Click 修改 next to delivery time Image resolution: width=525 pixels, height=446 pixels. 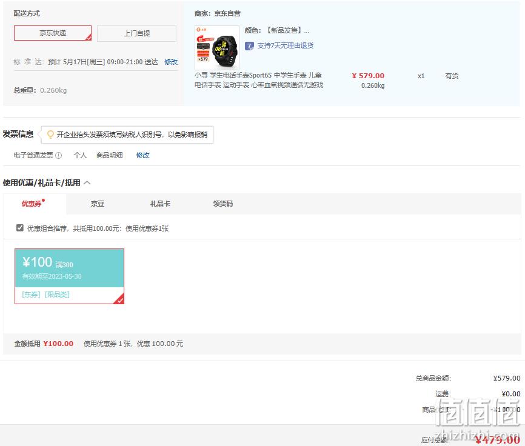pyautogui.click(x=171, y=62)
